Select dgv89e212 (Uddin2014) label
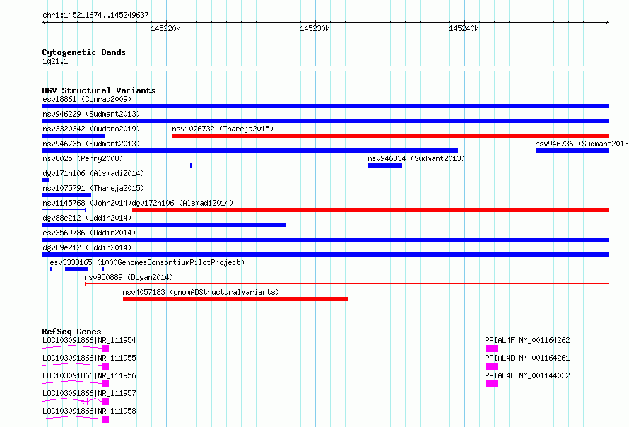Image resolution: width=629 pixels, height=427 pixels. point(87,247)
